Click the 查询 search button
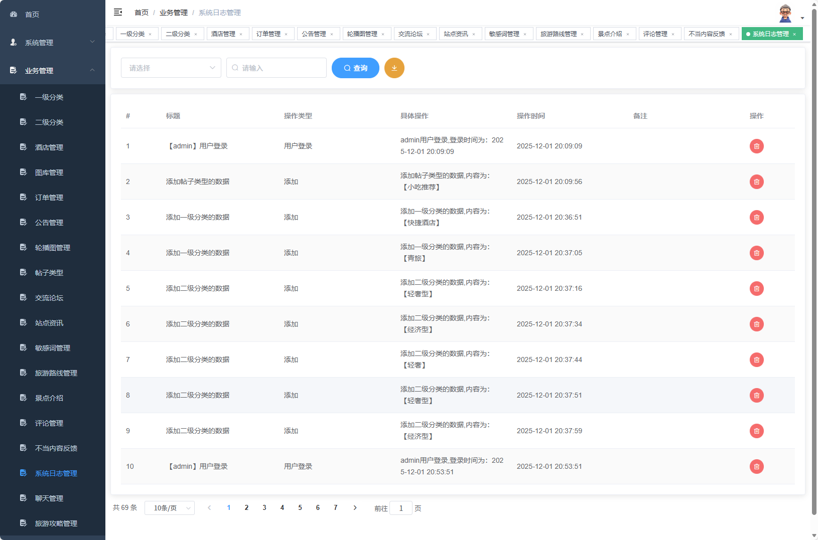Image resolution: width=818 pixels, height=540 pixels. pos(355,68)
